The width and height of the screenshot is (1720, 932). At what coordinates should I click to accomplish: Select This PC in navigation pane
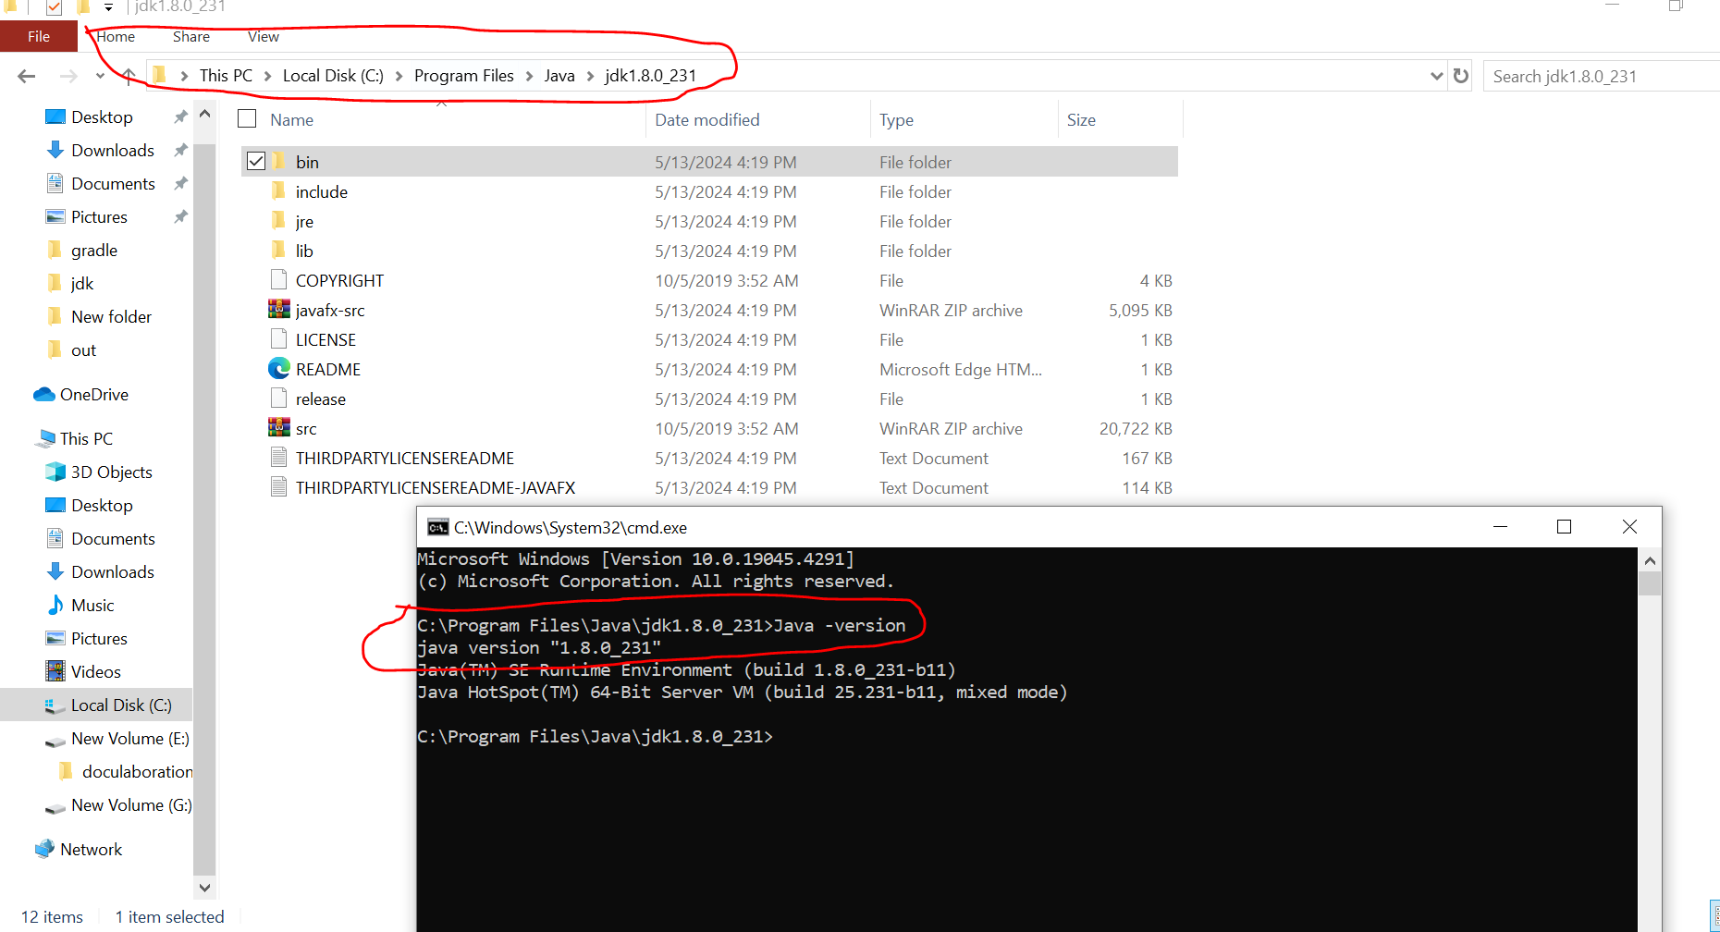pyautogui.click(x=74, y=439)
